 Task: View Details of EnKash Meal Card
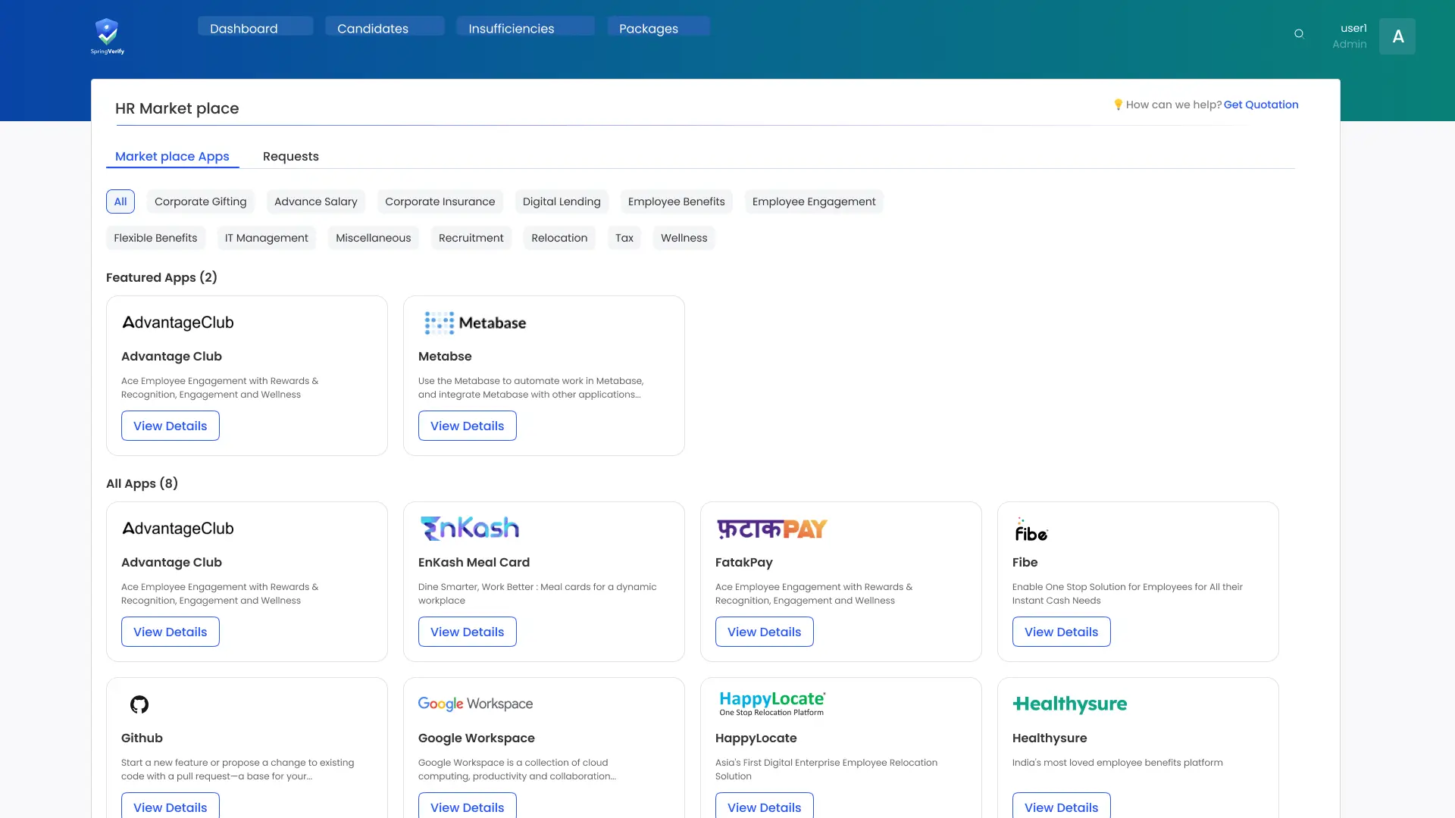point(468,632)
